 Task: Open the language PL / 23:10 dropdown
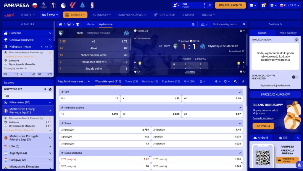click(290, 5)
